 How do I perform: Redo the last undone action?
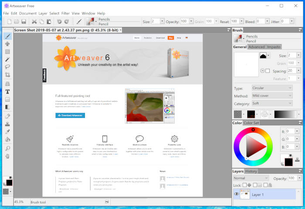[x=67, y=21]
